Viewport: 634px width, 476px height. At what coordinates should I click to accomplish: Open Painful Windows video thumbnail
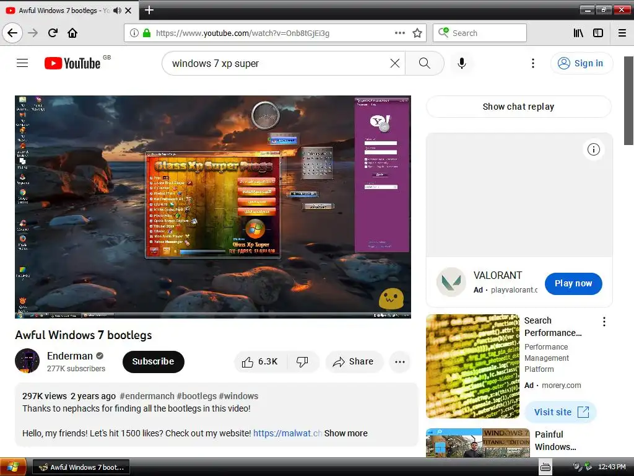click(477, 443)
